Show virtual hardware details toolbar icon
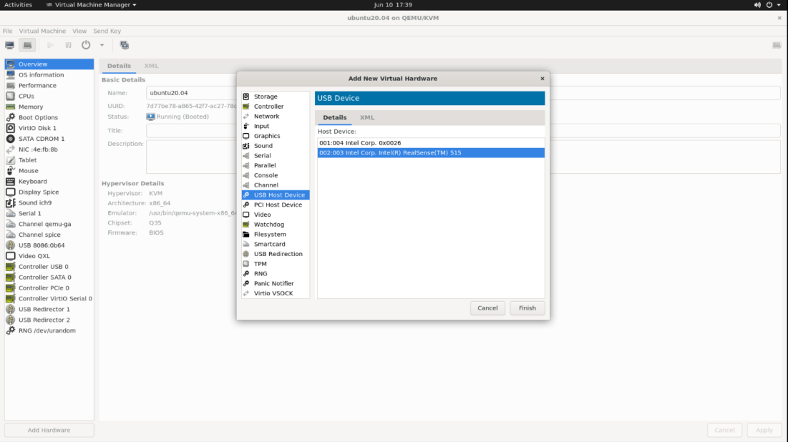 coord(28,45)
